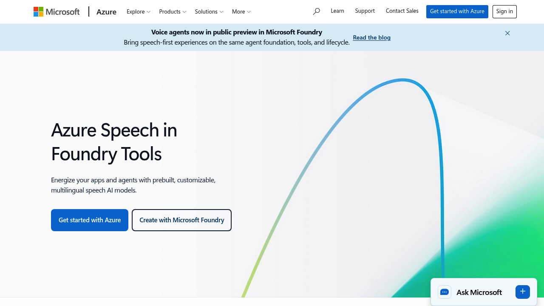Image resolution: width=544 pixels, height=306 pixels.
Task: Expand the More menu
Action: (241, 11)
